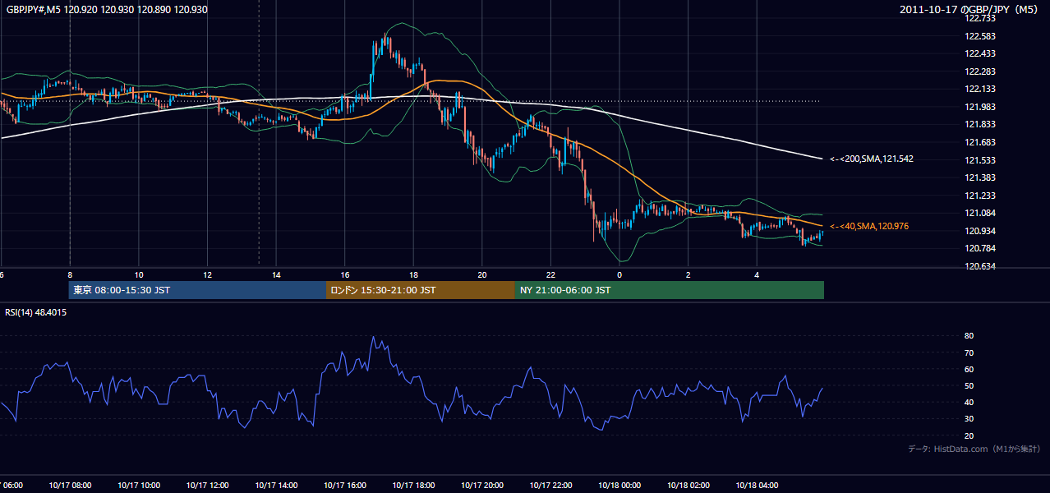The height and width of the screenshot is (493, 1050).
Task: Click hour tick 20 under price chart
Action: coord(482,274)
